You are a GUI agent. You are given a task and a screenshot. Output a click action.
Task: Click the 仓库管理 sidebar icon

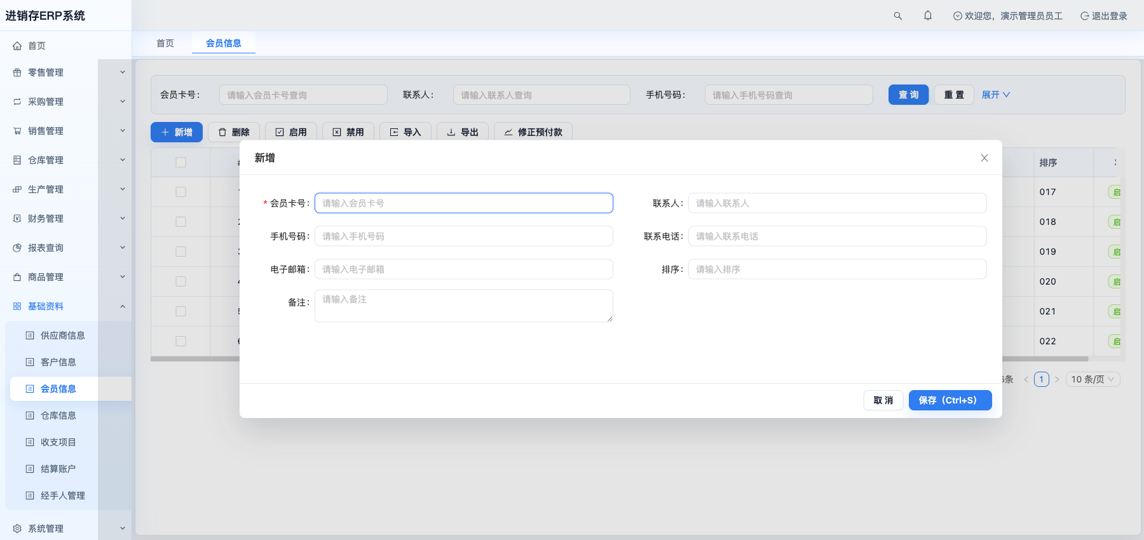17,160
